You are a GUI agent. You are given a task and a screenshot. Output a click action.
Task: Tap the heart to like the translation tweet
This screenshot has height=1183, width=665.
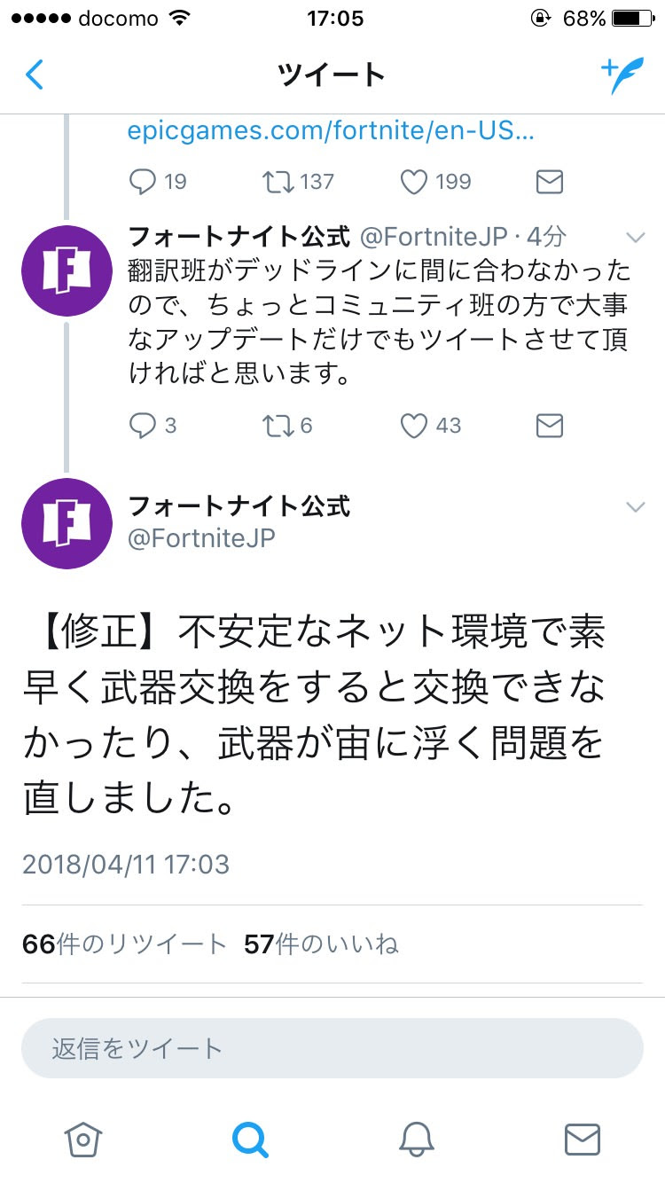[414, 426]
